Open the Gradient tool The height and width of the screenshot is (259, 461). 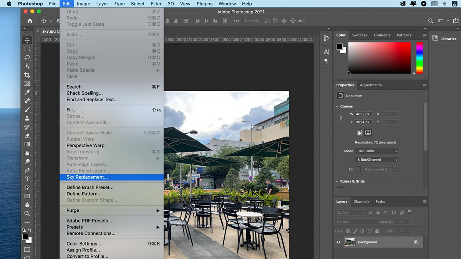[x=27, y=144]
